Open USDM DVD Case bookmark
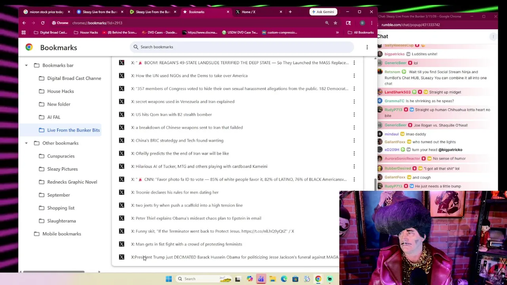 240,32
